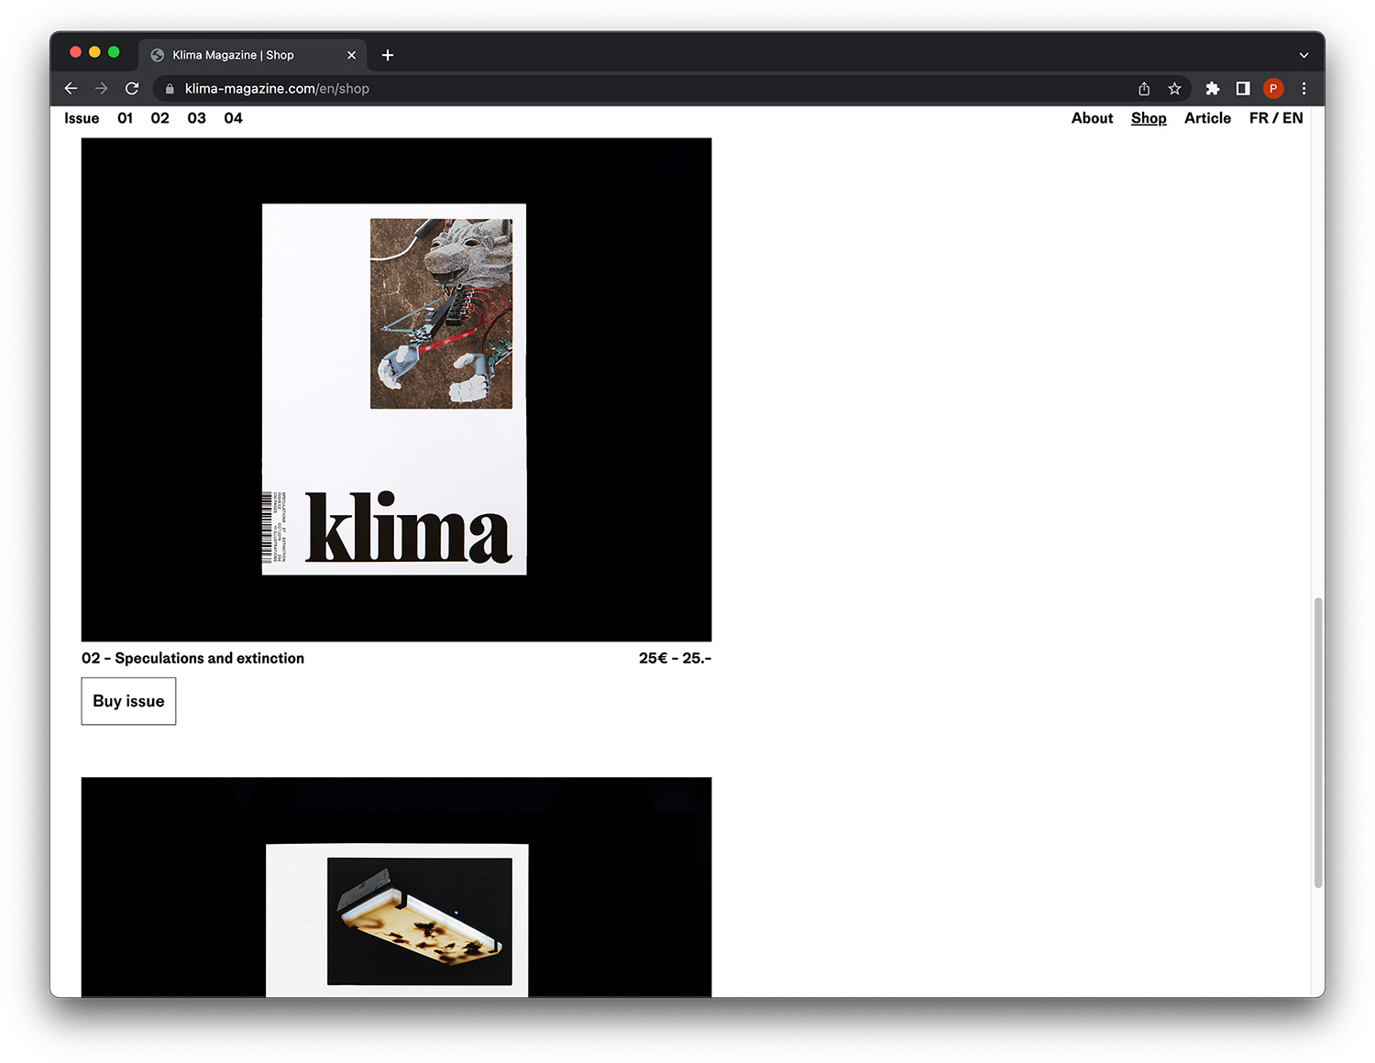The width and height of the screenshot is (1375, 1063).
Task: Click the browser back arrow
Action: click(x=71, y=89)
